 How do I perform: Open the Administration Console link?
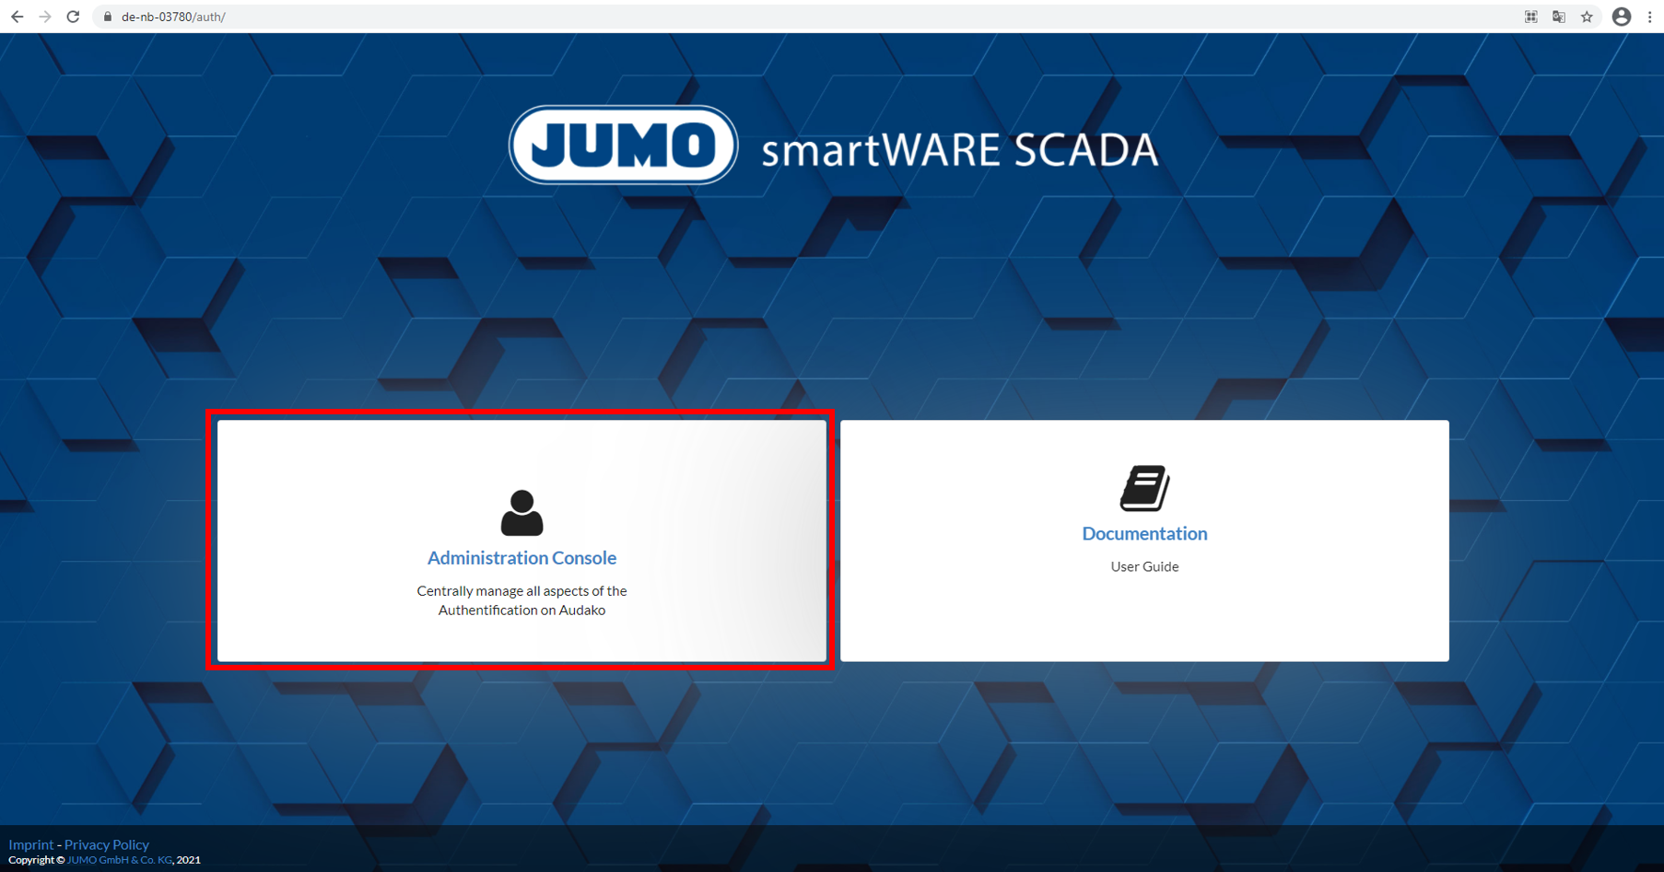click(x=521, y=558)
